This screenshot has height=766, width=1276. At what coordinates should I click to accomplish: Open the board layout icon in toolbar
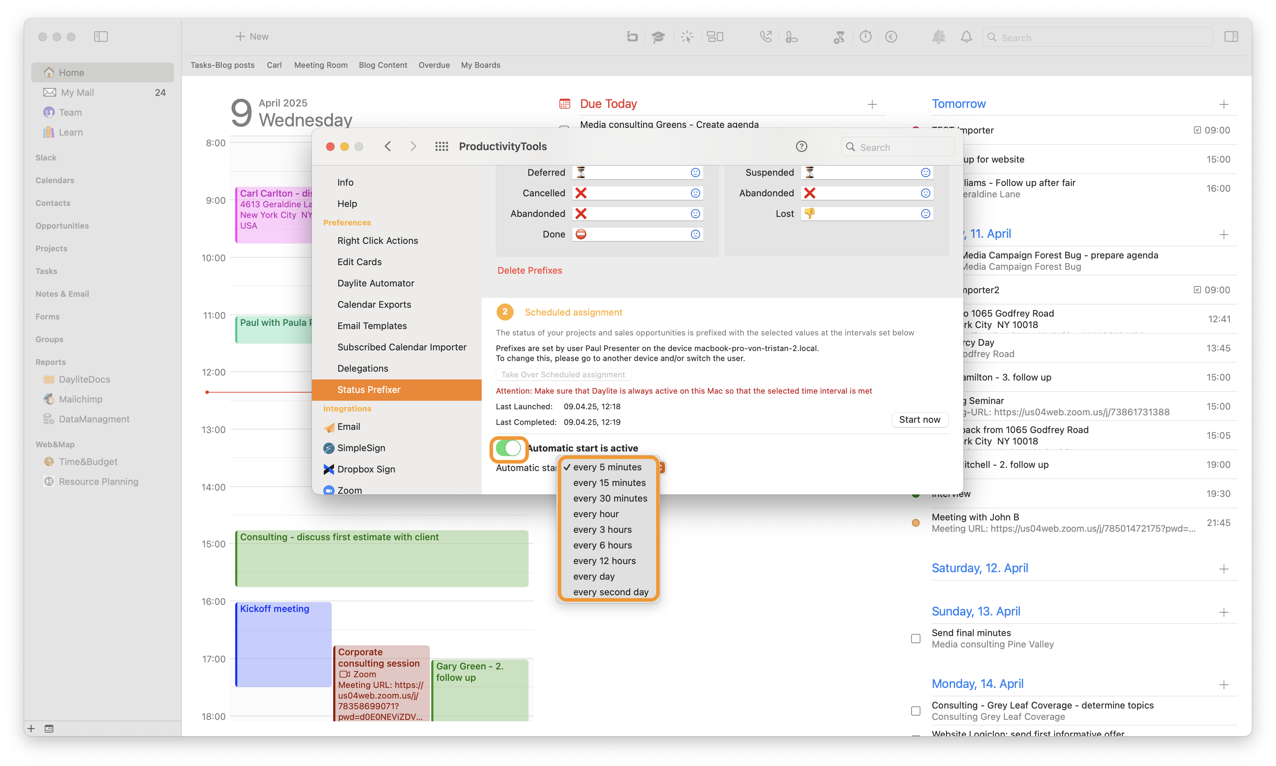click(x=715, y=37)
